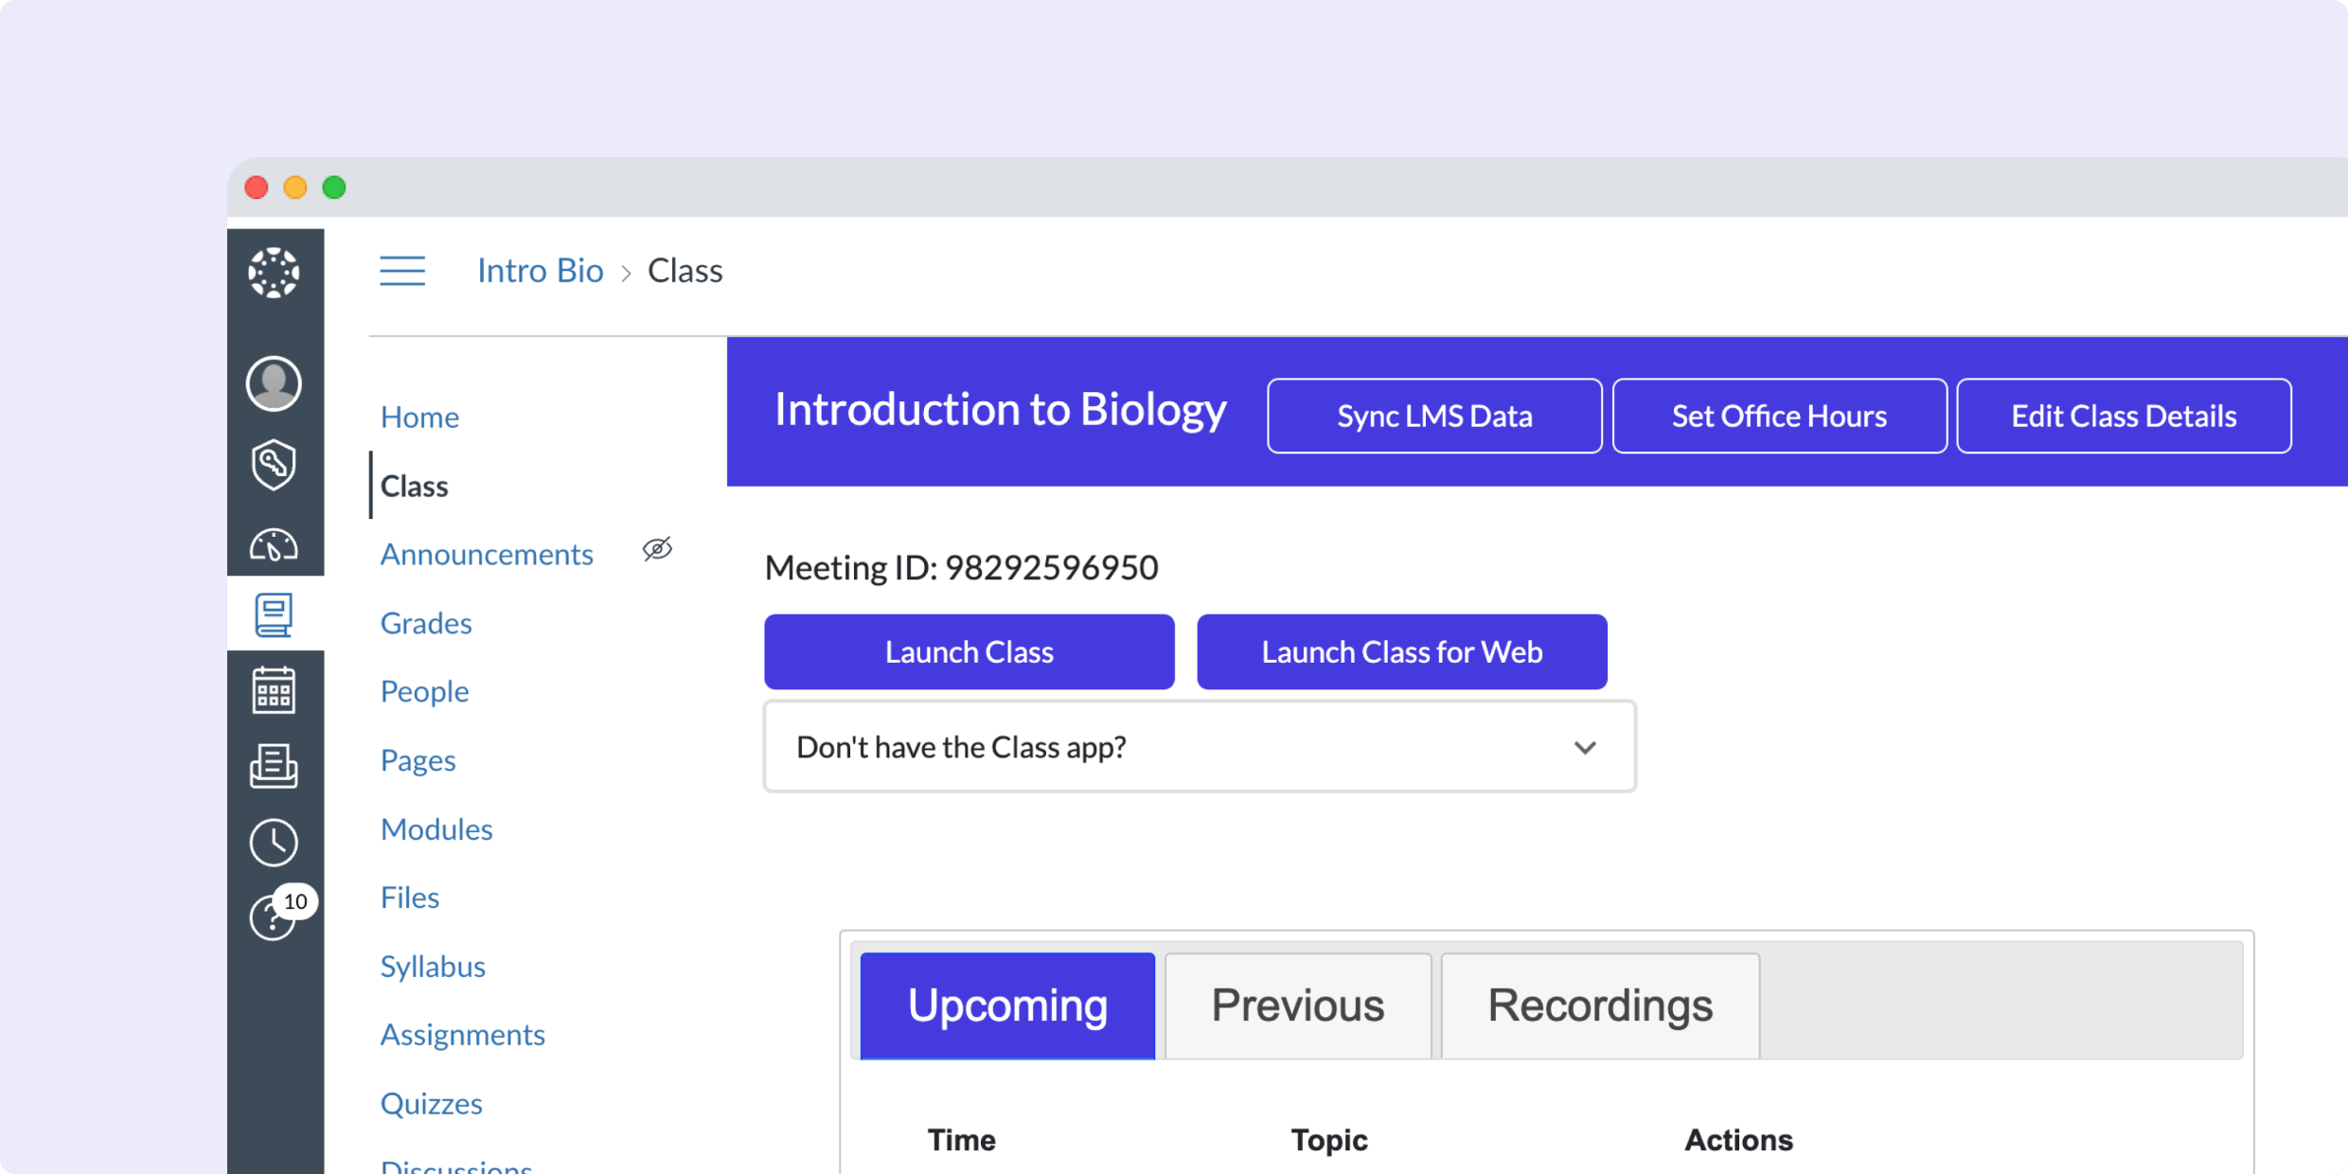
Task: Click the Sync LMS Data button
Action: (1433, 415)
